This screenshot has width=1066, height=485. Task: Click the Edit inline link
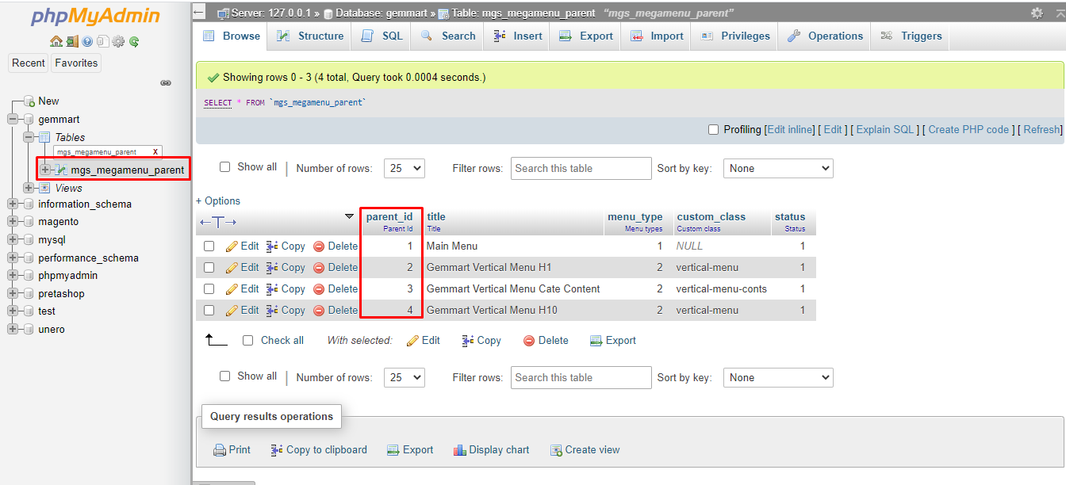click(x=790, y=130)
